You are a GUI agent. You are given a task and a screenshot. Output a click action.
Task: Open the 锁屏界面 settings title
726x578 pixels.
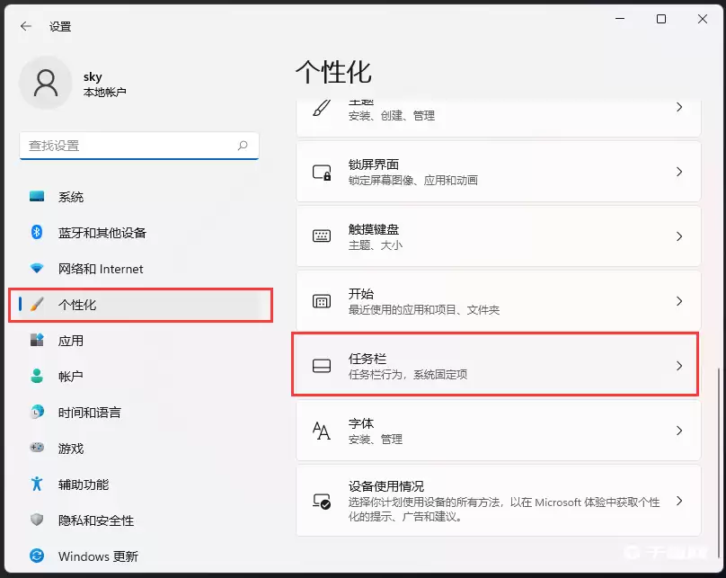coord(373,165)
